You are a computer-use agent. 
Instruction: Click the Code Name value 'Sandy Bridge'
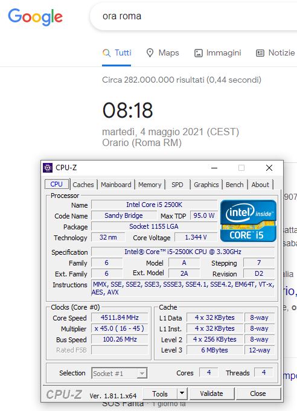(x=124, y=215)
